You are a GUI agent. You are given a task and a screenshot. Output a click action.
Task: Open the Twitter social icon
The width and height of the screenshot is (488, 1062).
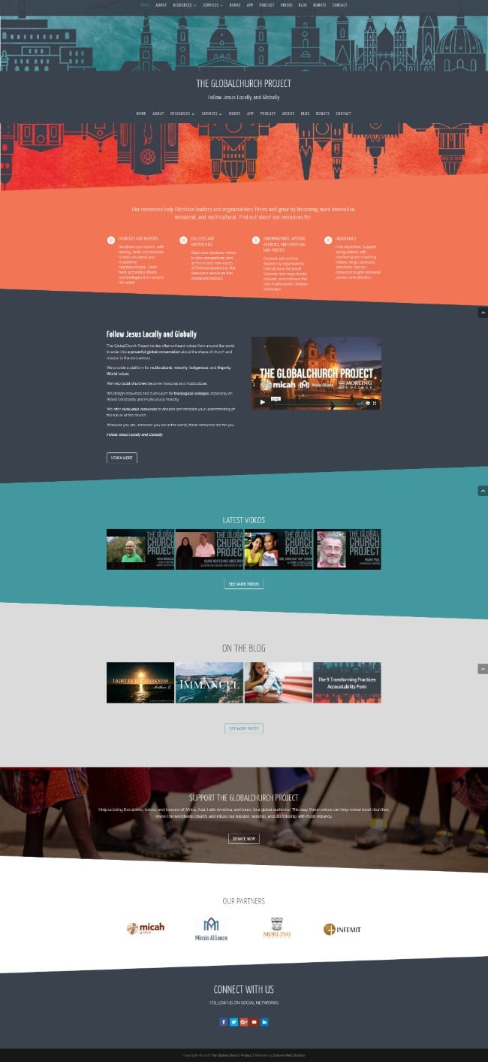[x=233, y=1022]
